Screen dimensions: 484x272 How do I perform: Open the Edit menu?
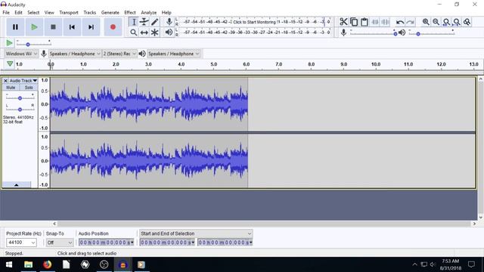click(18, 13)
